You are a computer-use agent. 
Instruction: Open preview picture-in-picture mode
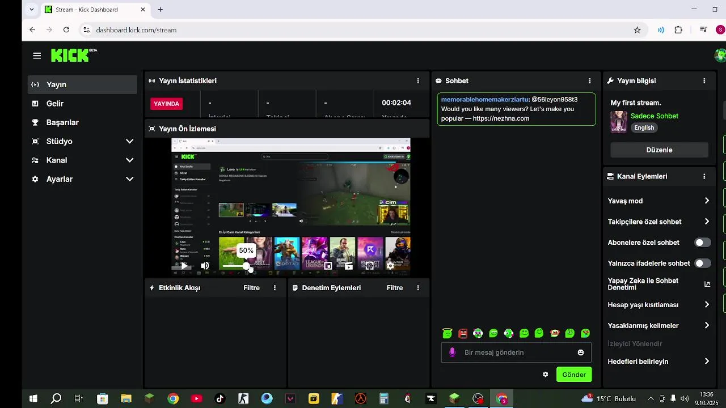(328, 266)
